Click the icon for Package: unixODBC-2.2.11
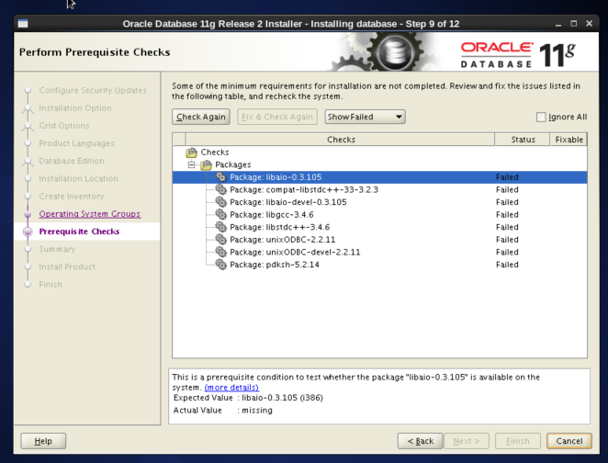 pyautogui.click(x=220, y=239)
